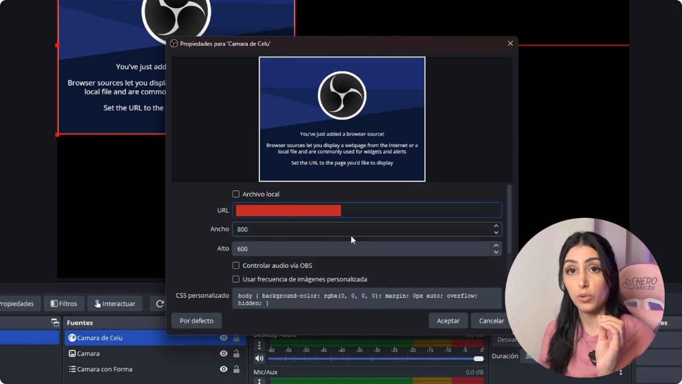This screenshot has height=384, width=682.
Task: Enable Controlar audio vía OBS
Action: coord(236,265)
